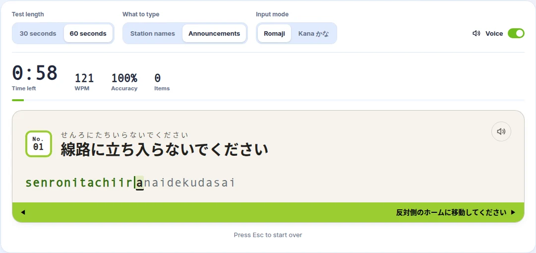Switch to Station names mode
Screen dimensions: 536x253
click(152, 34)
